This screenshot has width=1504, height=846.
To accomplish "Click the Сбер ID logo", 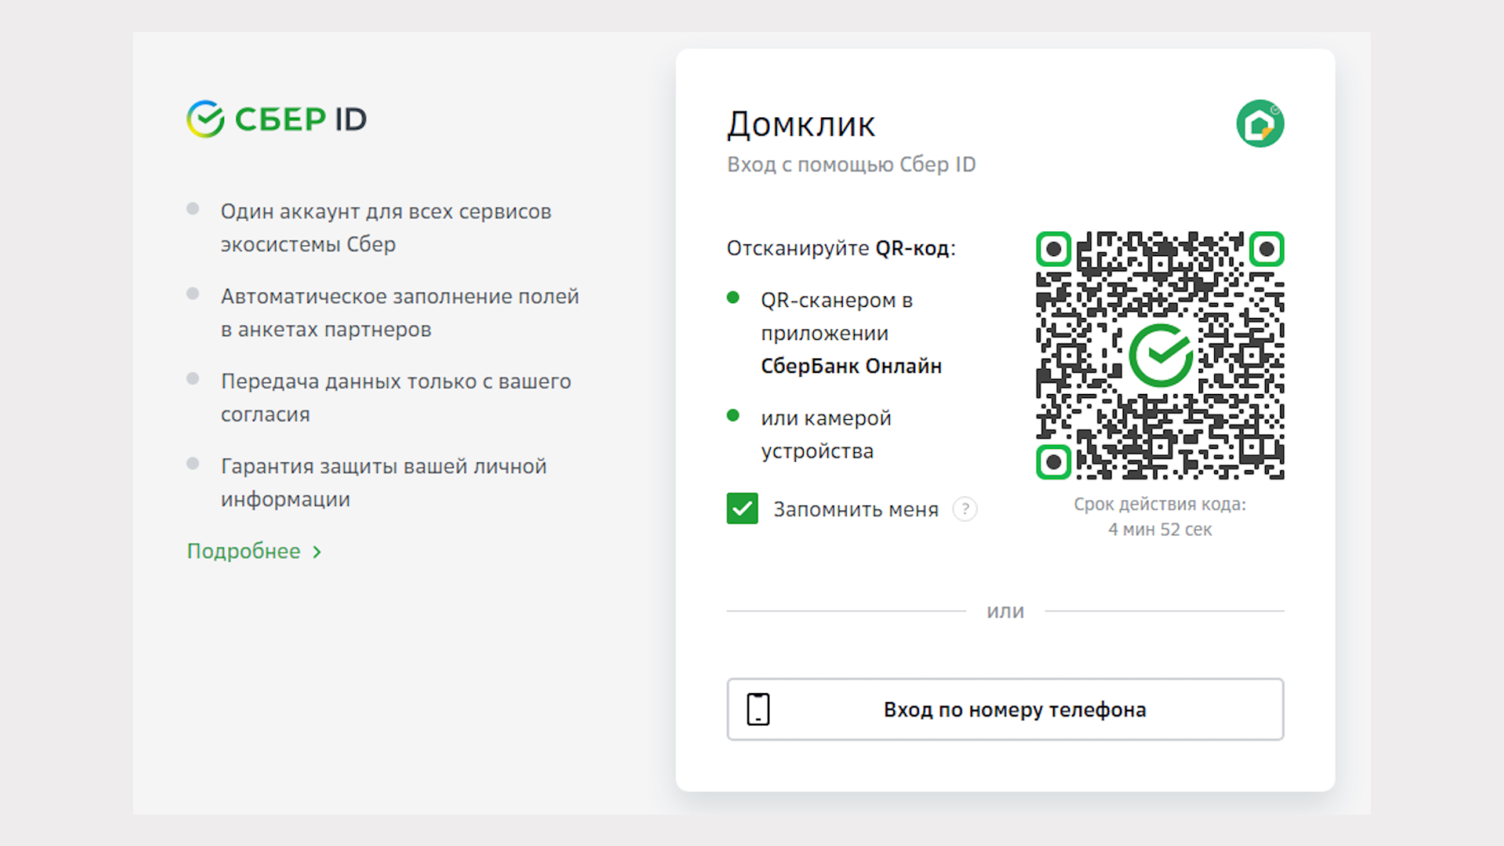I will click(x=277, y=119).
